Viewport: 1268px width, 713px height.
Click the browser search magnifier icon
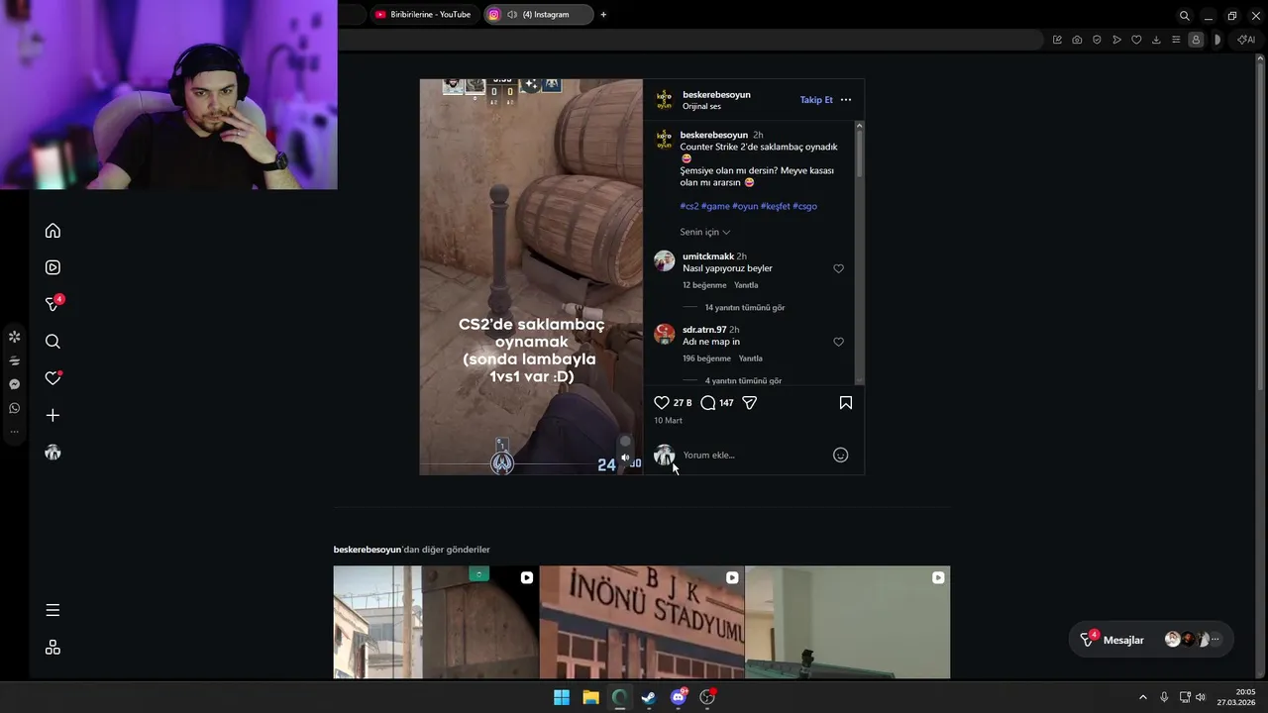(x=1184, y=15)
